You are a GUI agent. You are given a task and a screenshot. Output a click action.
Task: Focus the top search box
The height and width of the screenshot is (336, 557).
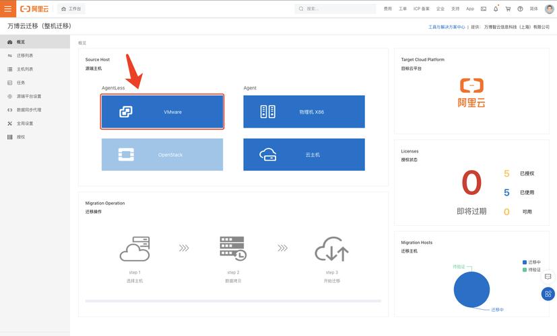click(x=335, y=9)
